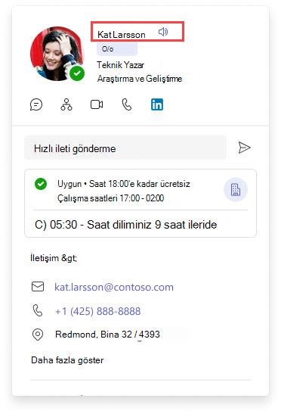The width and height of the screenshot is (281, 414).
Task: Open Kat Larsson's LinkedIn profile icon
Action: tap(157, 104)
